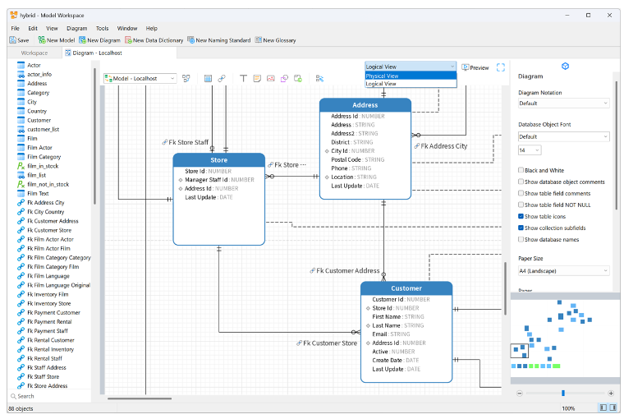Enable Show database names checkbox
624x419 pixels.
[x=521, y=239]
